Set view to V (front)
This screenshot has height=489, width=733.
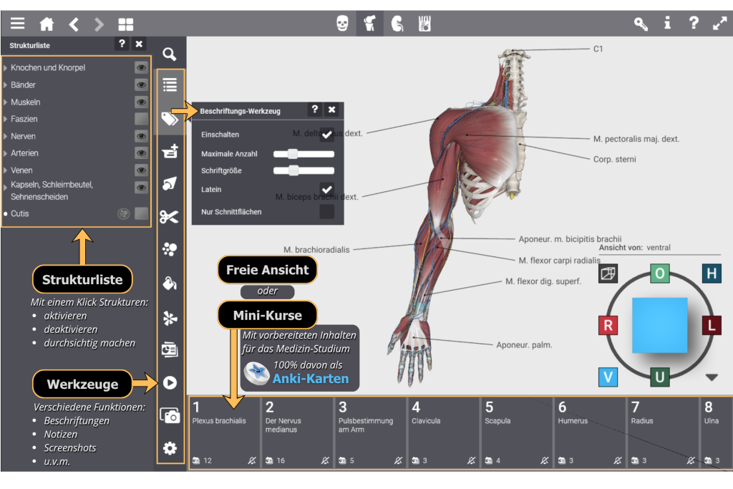608,377
